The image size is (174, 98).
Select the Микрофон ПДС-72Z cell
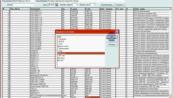pos(46,84)
